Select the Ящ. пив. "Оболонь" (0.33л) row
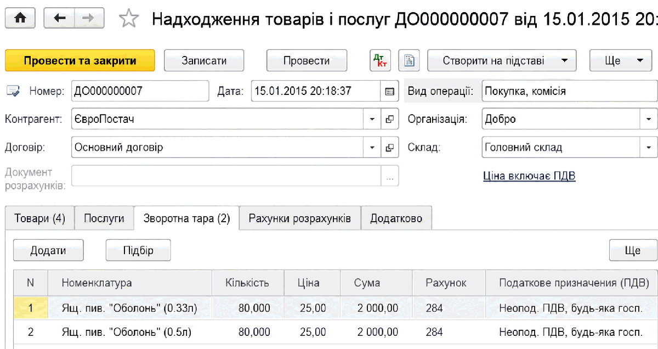658x349 pixels. click(336, 308)
